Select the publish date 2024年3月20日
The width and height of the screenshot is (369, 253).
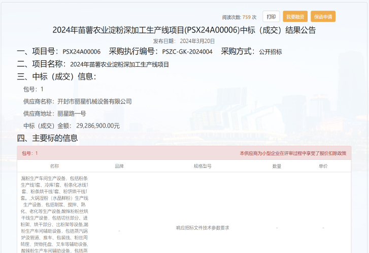click(x=197, y=41)
